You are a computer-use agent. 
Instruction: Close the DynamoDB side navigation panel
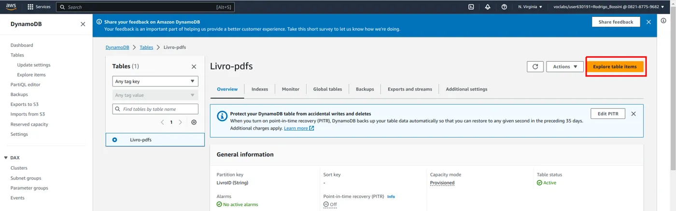coord(83,24)
